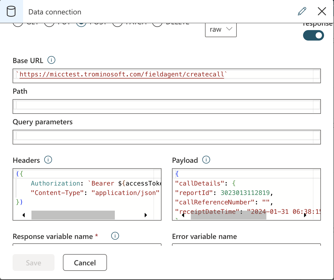The width and height of the screenshot is (334, 280).
Task: Click the right scroll arrow in Payload panel
Action: (305, 215)
